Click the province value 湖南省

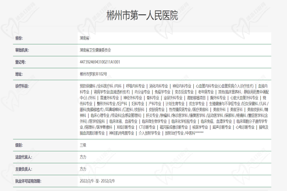[x=84, y=38]
